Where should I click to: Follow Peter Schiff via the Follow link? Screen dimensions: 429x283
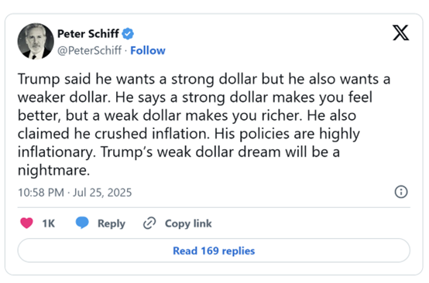[x=148, y=50]
